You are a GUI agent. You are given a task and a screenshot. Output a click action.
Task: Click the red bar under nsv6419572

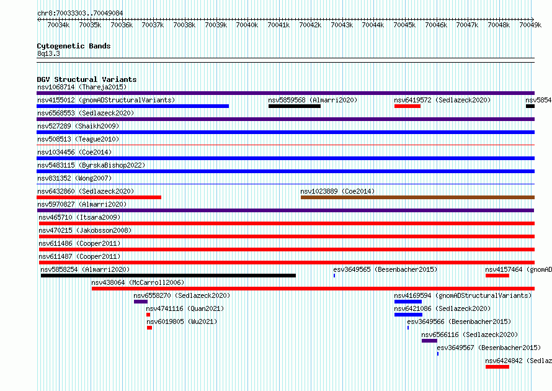click(407, 106)
